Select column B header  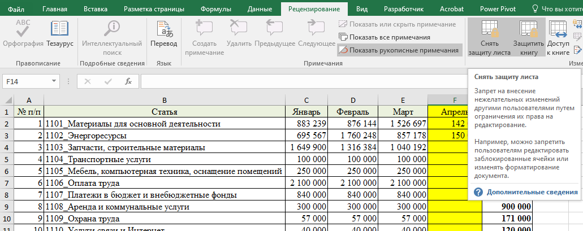coord(165,101)
